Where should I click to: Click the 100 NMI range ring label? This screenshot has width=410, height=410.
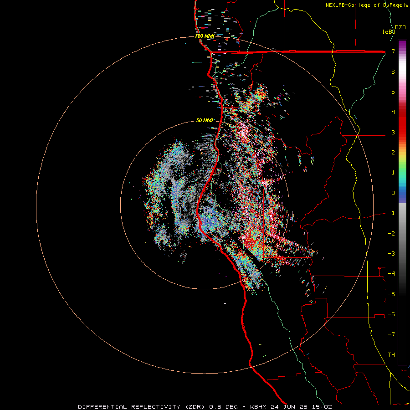pos(205,36)
